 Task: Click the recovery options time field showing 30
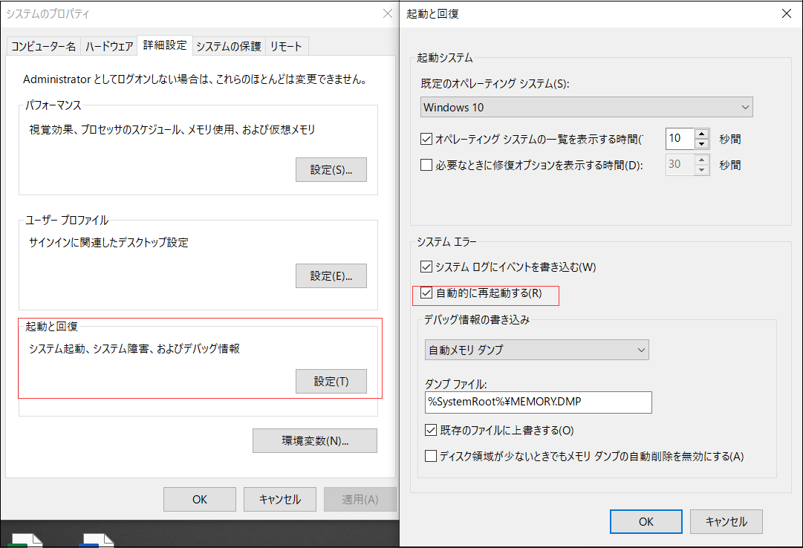(680, 164)
